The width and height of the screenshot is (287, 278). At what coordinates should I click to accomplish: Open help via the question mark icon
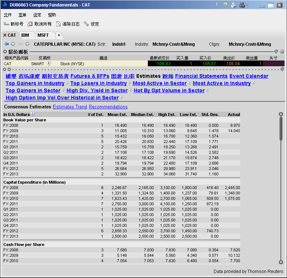click(225, 5)
